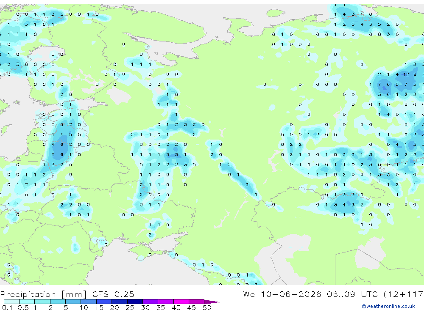Image resolution: width=424 pixels, height=310 pixels.
Task: Click the legend scale label '25'
Action: (130, 307)
